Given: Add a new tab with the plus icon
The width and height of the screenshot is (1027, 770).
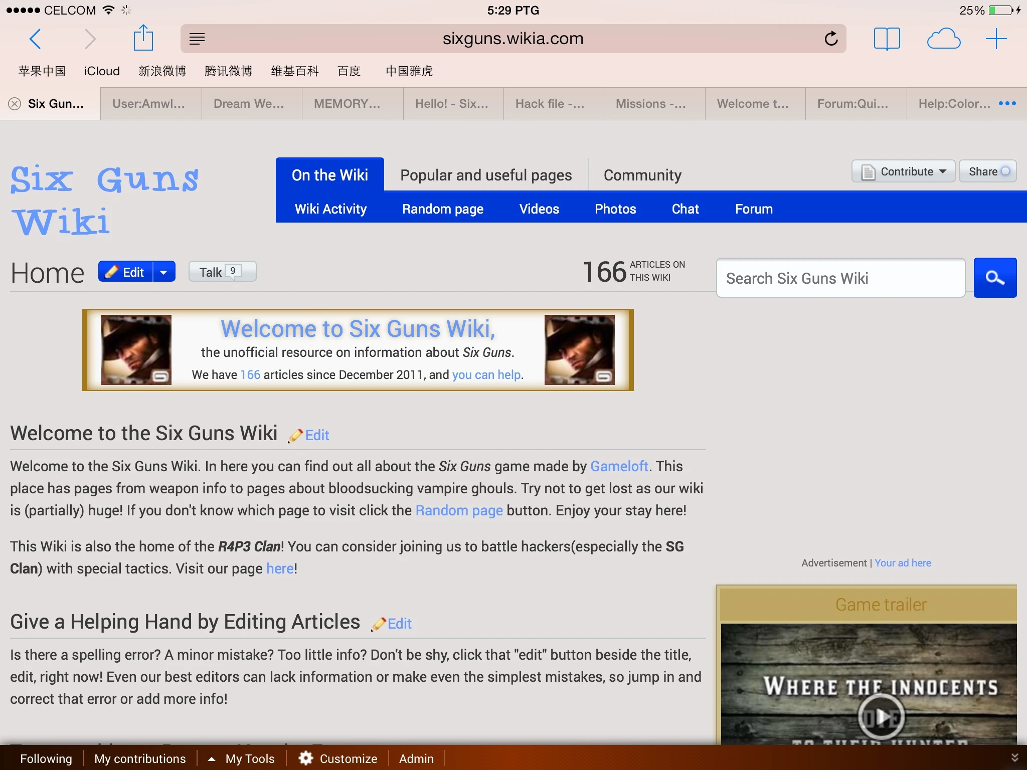Looking at the screenshot, I should [996, 39].
